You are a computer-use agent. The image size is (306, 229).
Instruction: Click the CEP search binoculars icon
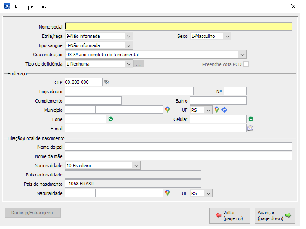pyautogui.click(x=106, y=82)
